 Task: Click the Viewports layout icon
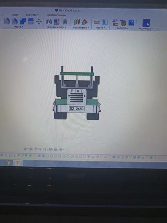(x=61, y=149)
